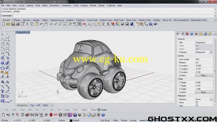Select the Circle tool
The width and height of the screenshot is (217, 122).
[3, 44]
